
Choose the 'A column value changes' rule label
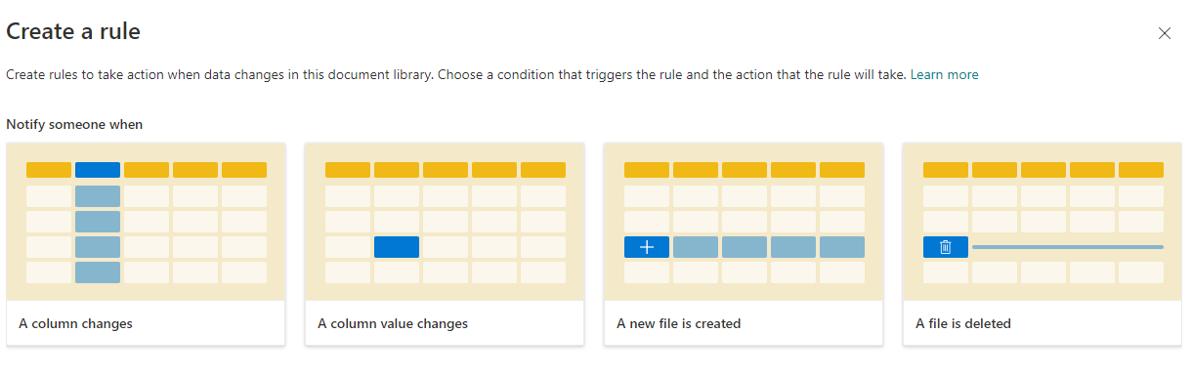[393, 323]
